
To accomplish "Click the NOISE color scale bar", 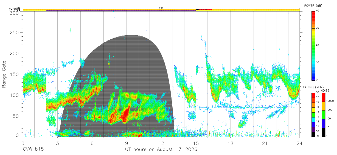I will point(323,115).
